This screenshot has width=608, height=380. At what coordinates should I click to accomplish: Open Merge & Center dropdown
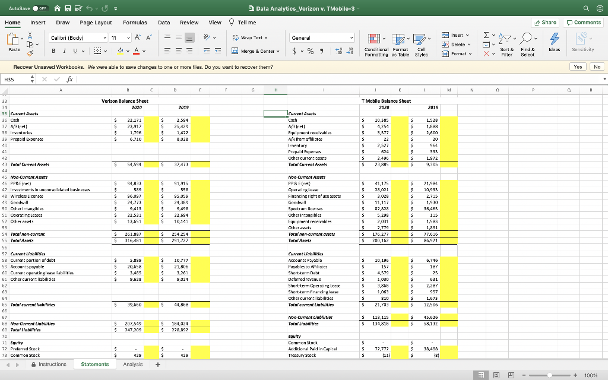click(278, 51)
